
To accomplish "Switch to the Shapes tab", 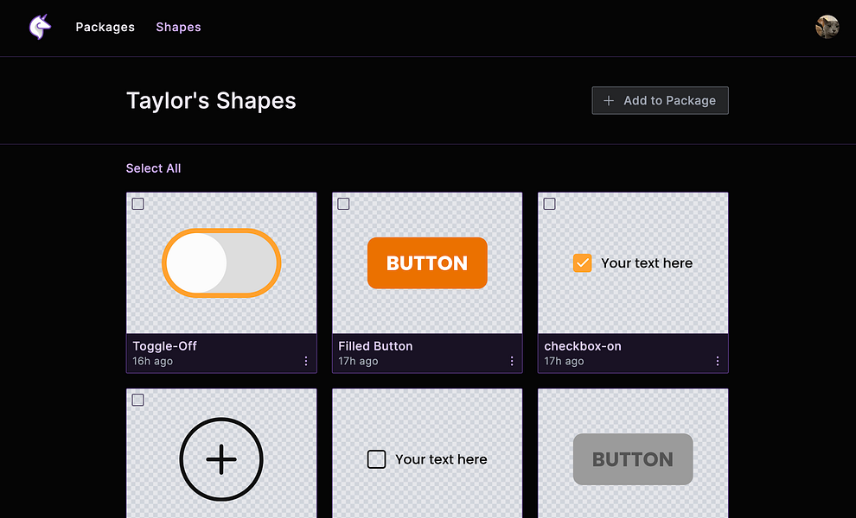I will coord(178,27).
